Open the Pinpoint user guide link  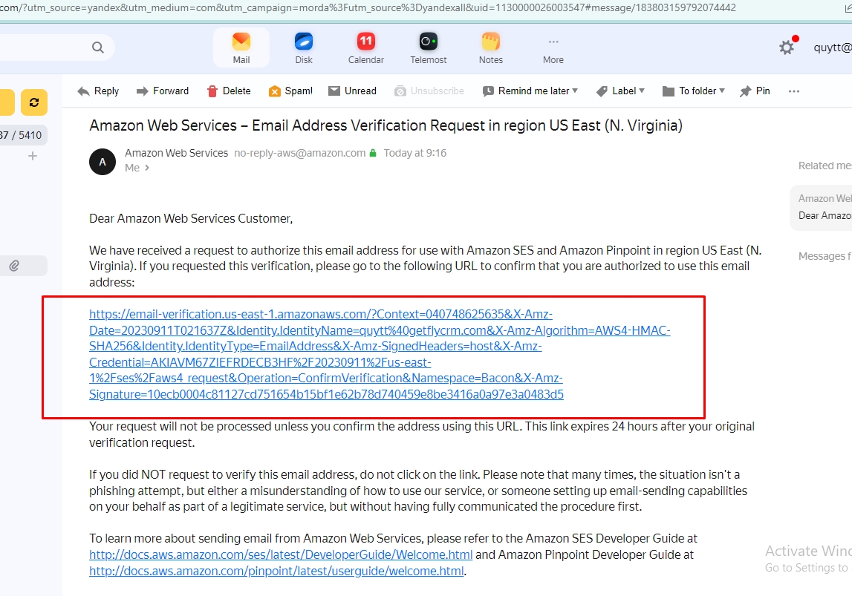(x=276, y=571)
